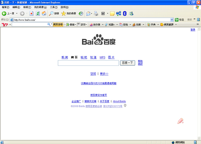The height and width of the screenshot is (144, 201).
Task: Expand the Back button history arrow
Action: 17,13
